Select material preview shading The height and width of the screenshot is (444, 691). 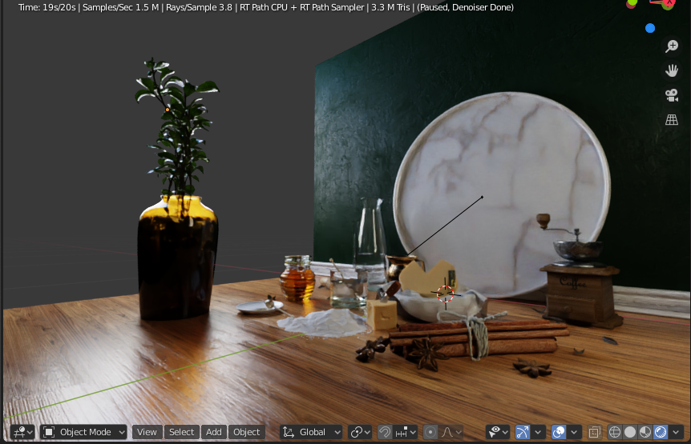point(645,432)
